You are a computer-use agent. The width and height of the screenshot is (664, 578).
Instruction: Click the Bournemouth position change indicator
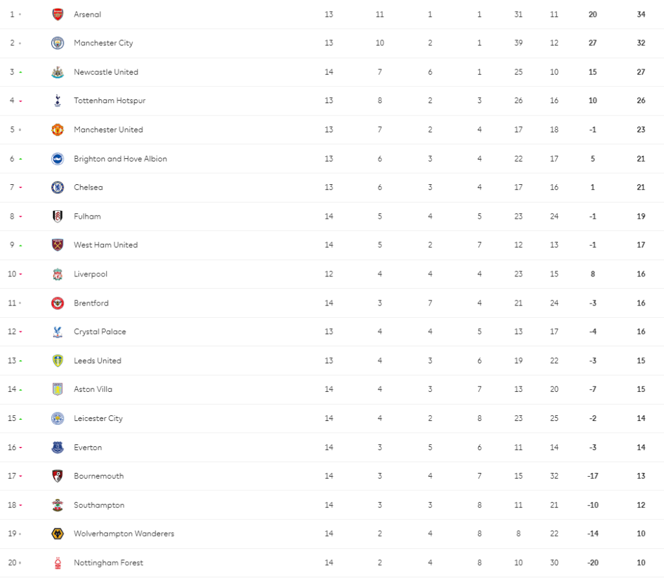coord(20,476)
